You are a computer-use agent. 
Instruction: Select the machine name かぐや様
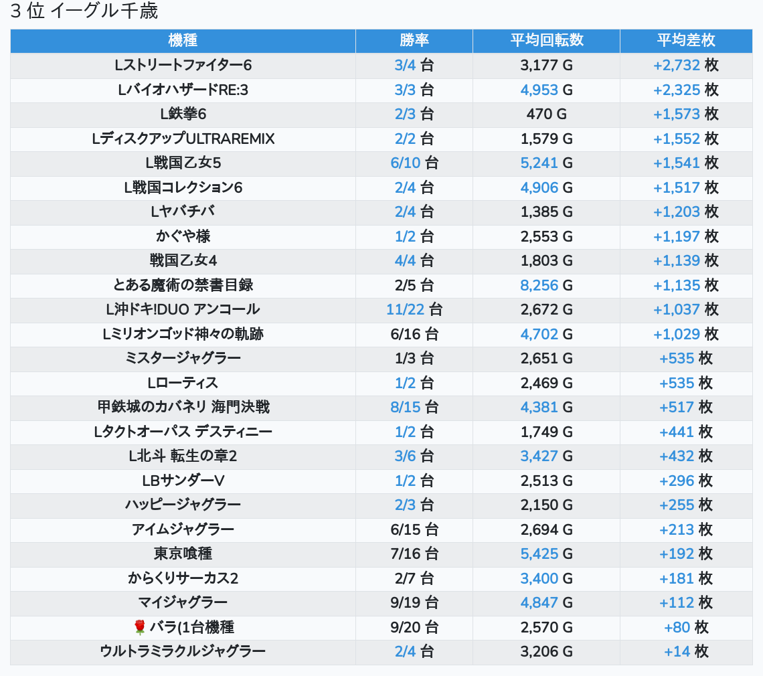point(183,236)
